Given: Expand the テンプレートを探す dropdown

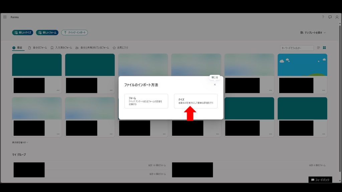Looking at the screenshot, I should (313, 33).
